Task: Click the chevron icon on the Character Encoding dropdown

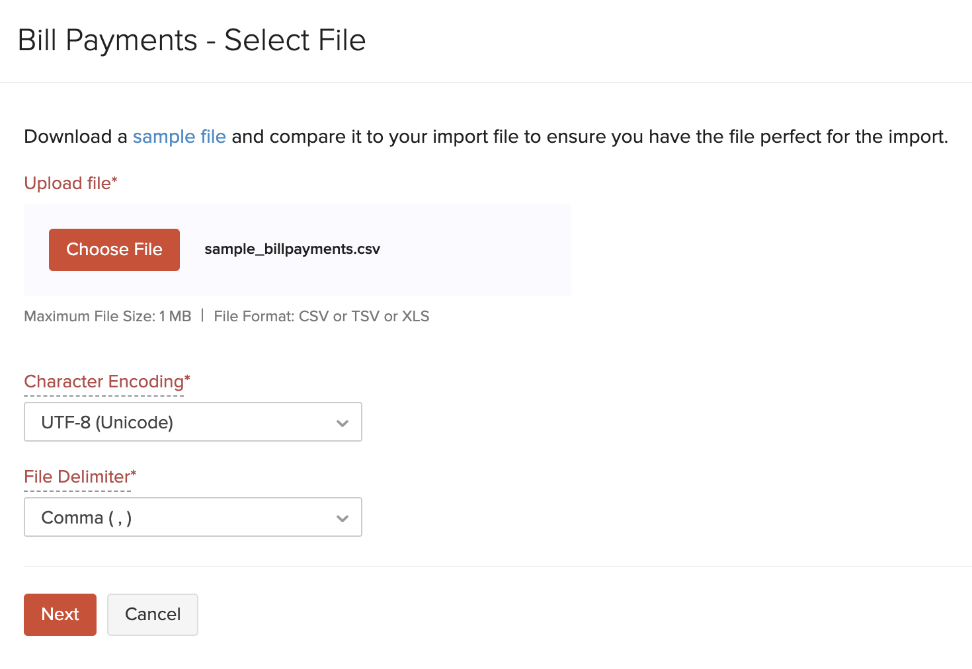Action: [343, 422]
